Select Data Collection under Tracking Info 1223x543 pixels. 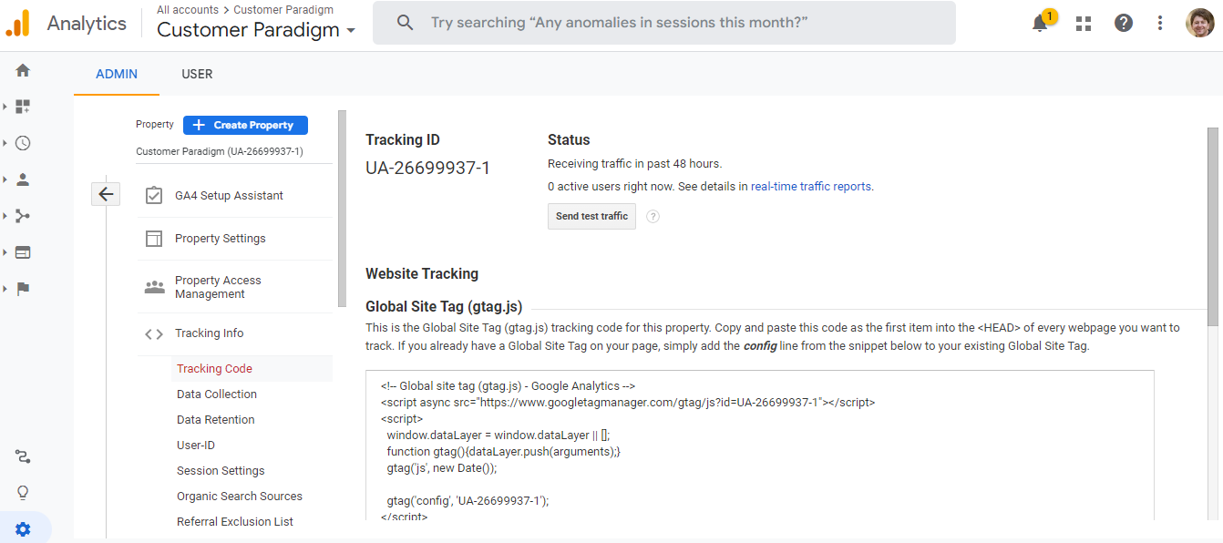click(217, 394)
